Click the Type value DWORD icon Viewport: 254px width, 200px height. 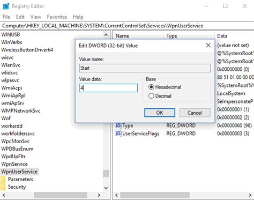(x=118, y=125)
